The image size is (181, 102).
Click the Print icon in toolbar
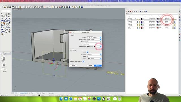(10, 7)
